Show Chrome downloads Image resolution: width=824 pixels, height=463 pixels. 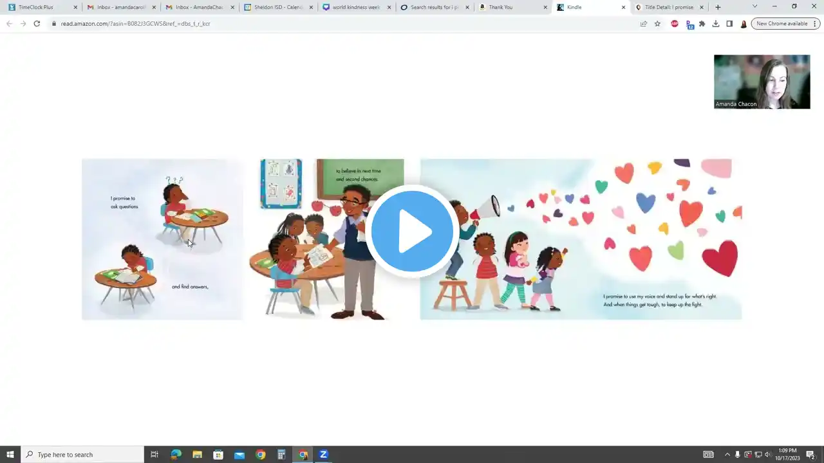tap(715, 24)
